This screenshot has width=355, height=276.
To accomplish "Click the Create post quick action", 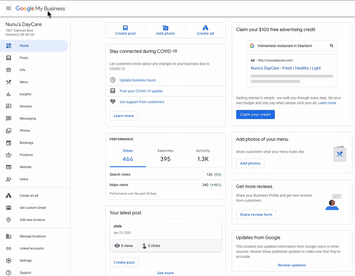I will point(125,30).
